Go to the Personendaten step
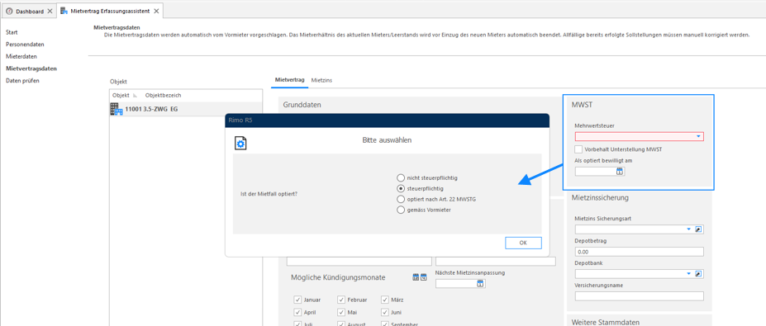 (x=25, y=45)
